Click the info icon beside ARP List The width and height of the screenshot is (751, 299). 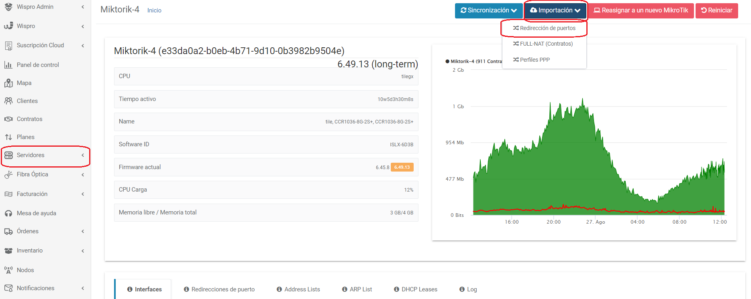click(x=345, y=289)
